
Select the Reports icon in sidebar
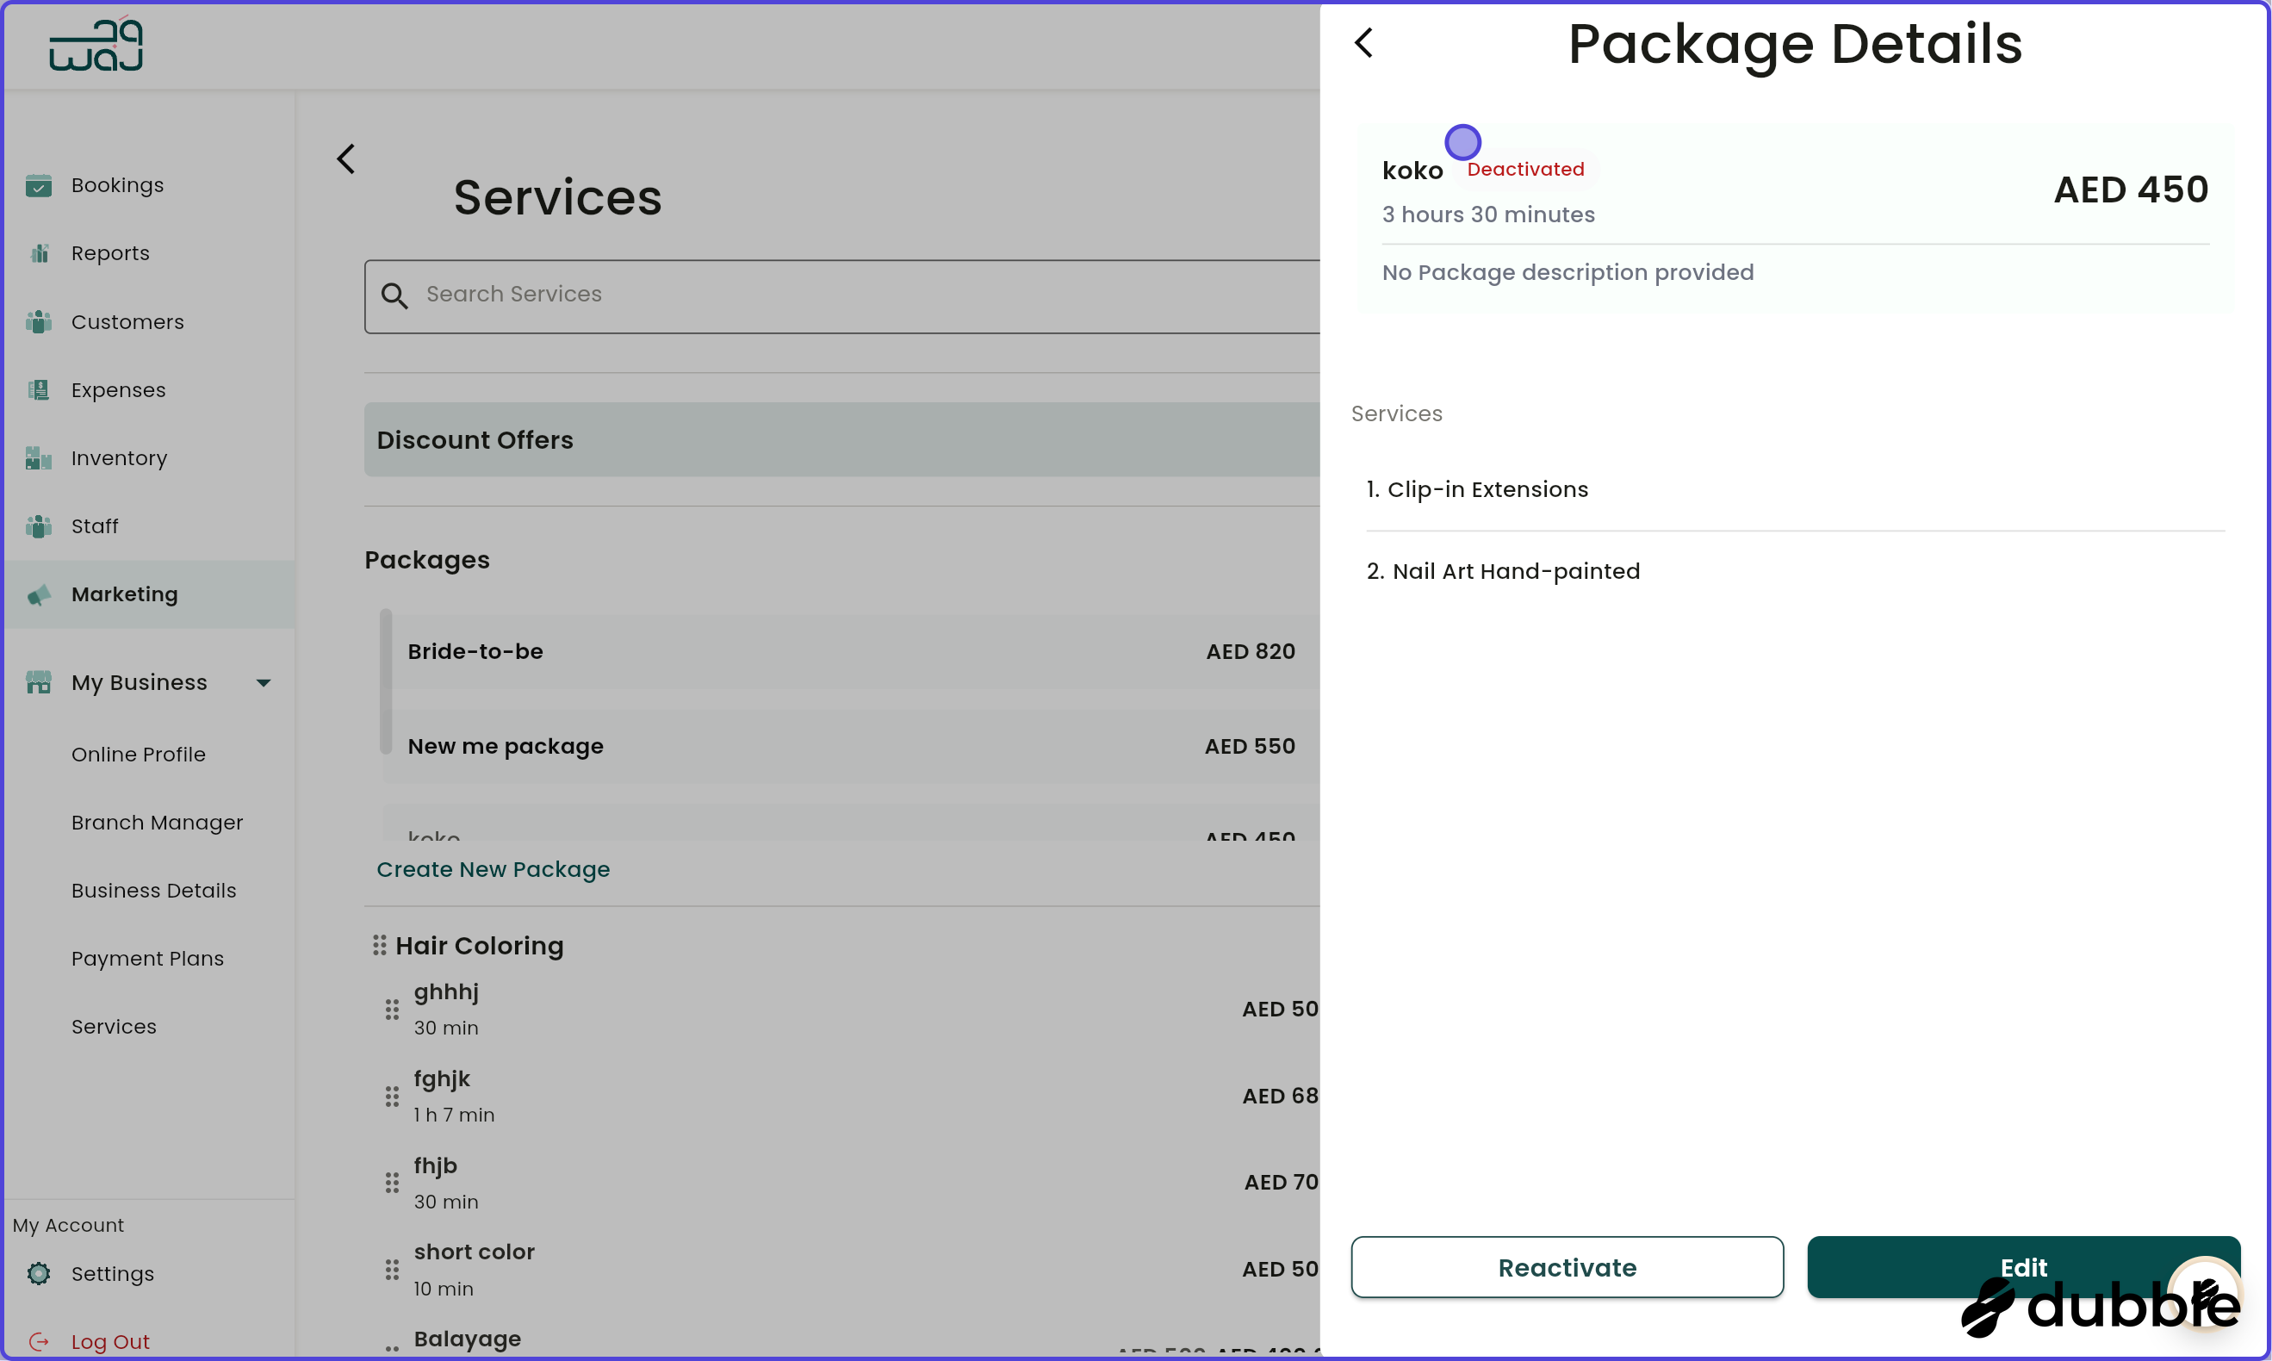click(x=40, y=253)
